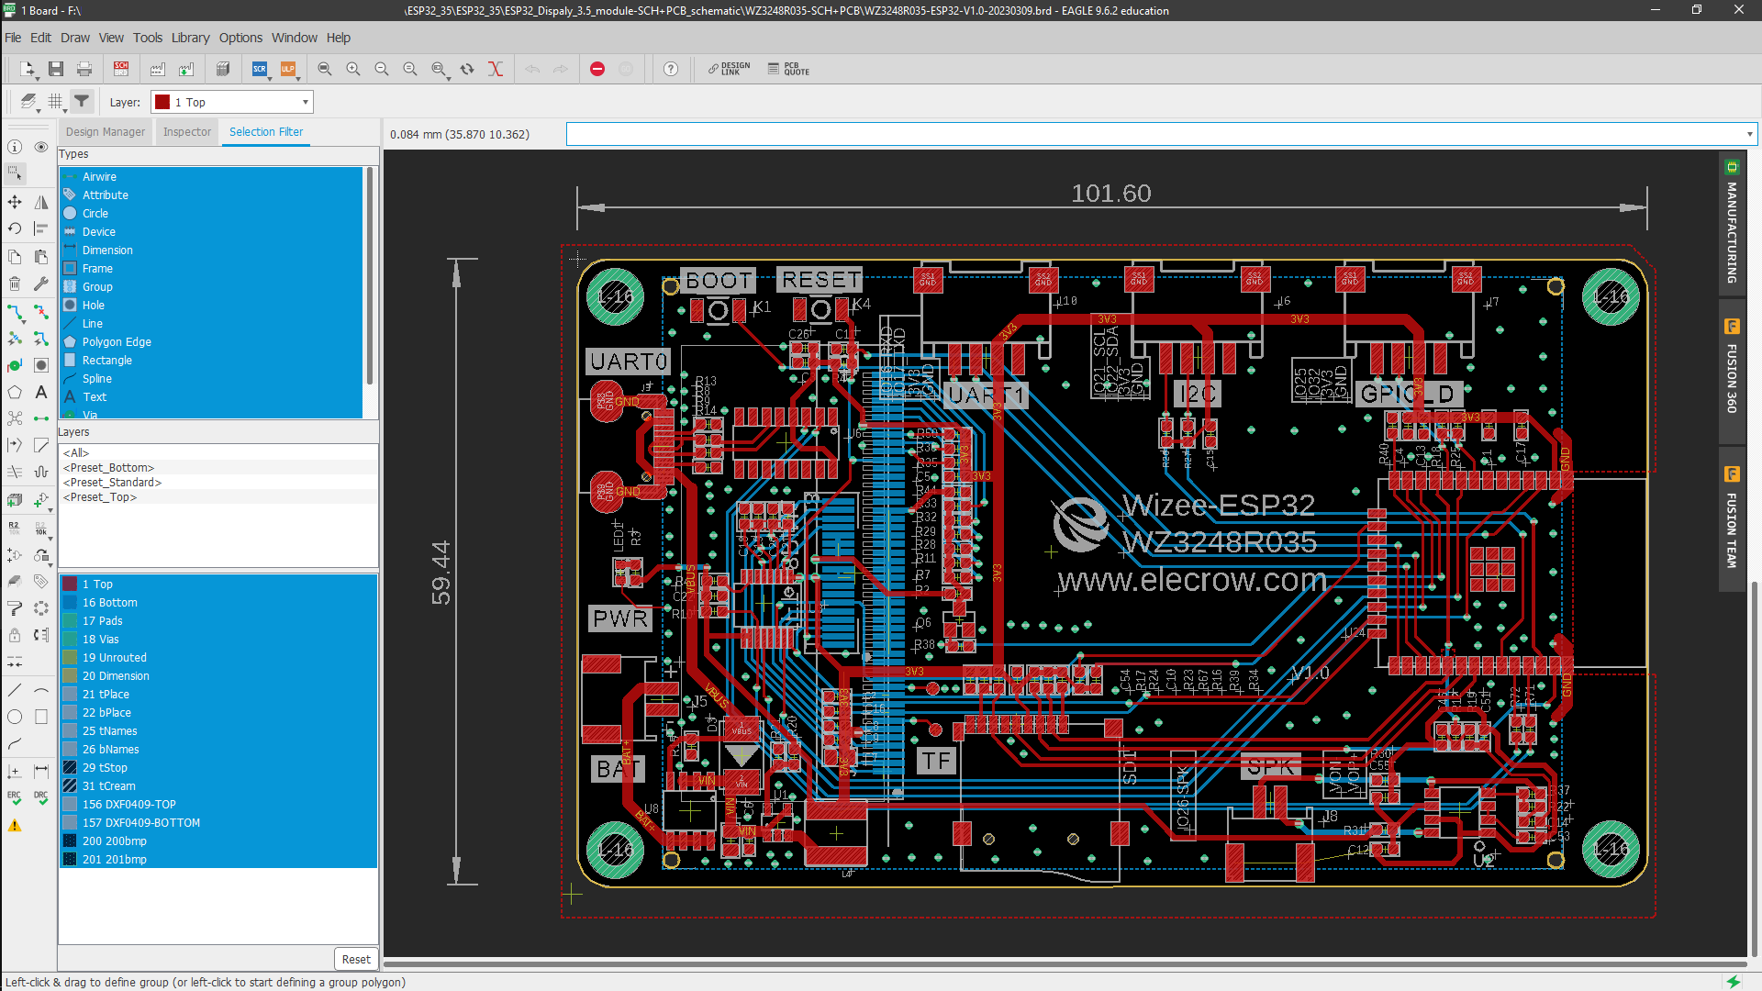Open the Draw menu

(x=75, y=38)
